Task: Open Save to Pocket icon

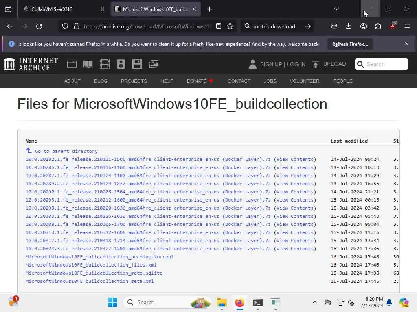Action: pyautogui.click(x=334, y=26)
